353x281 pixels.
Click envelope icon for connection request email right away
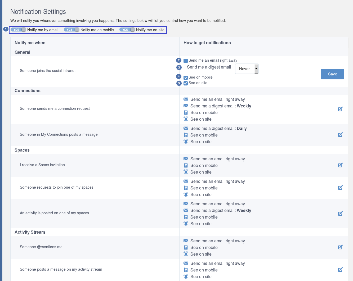coord(186,99)
